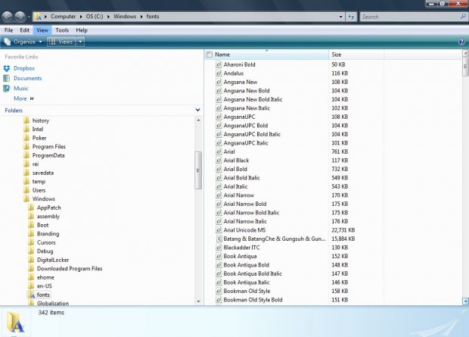Click the Music icon in Favorite Links
469x337 pixels.
click(x=7, y=89)
